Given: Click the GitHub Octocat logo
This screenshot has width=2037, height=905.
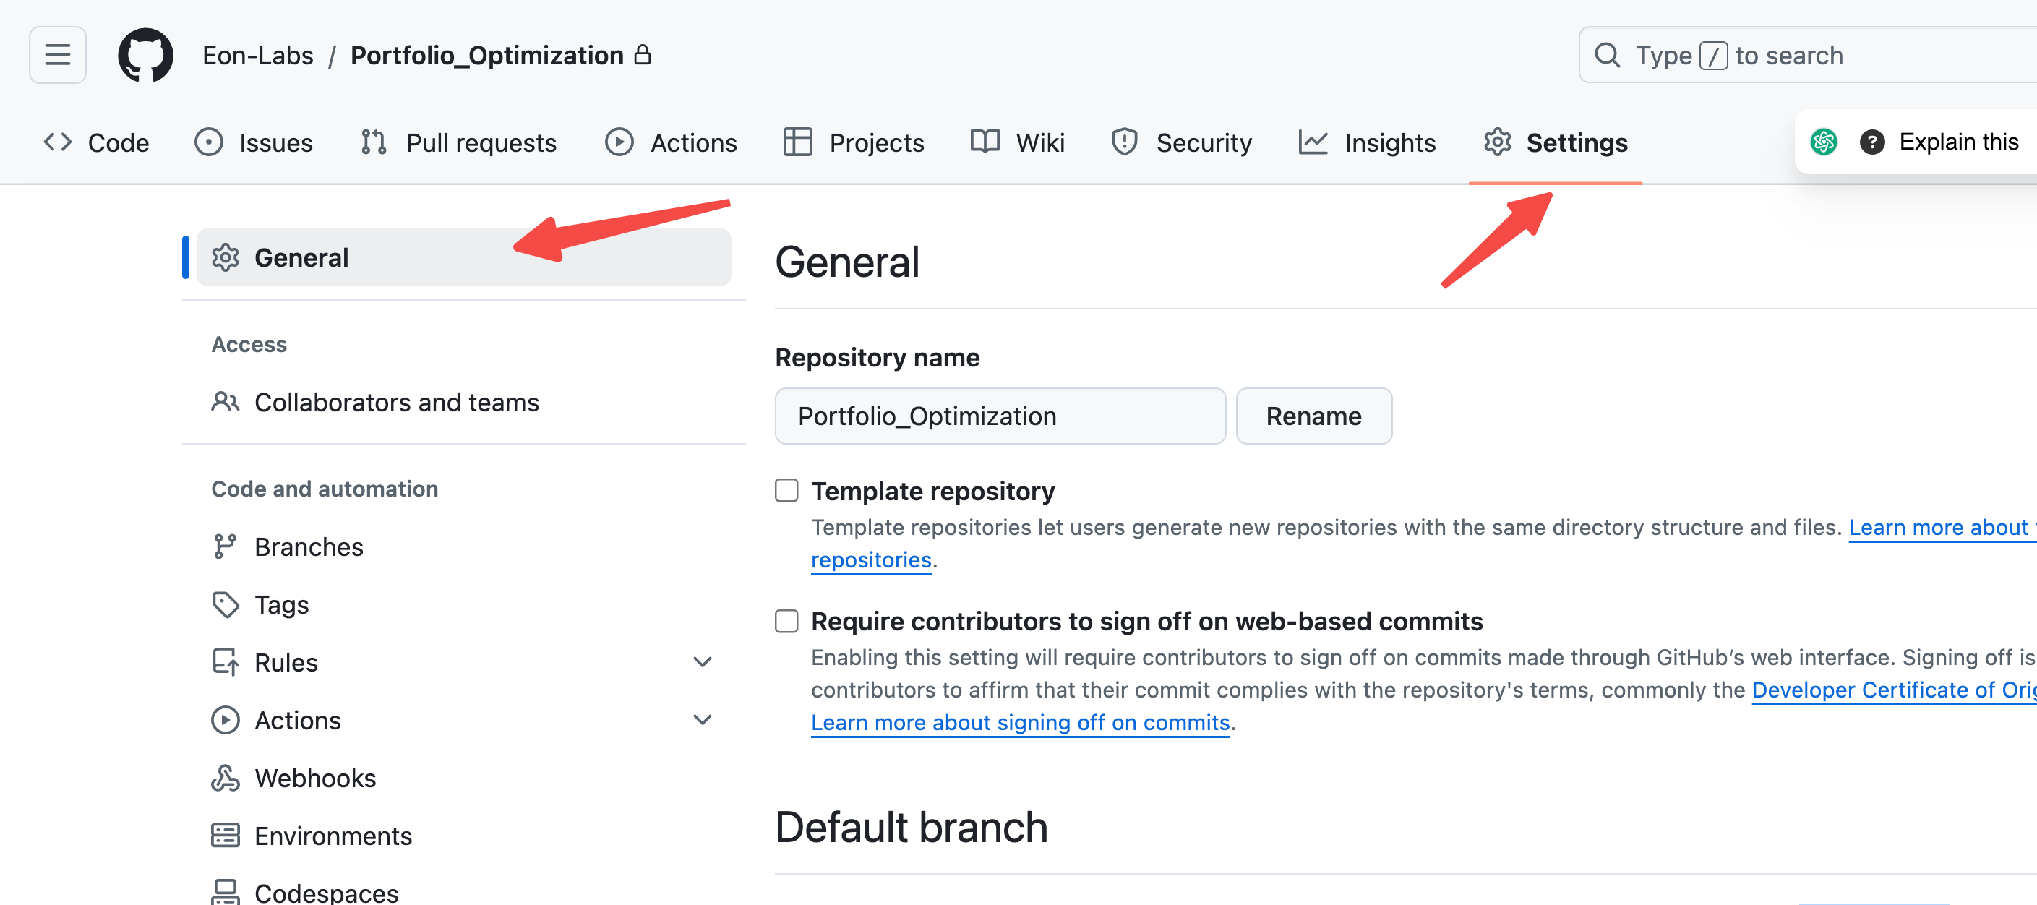Looking at the screenshot, I should [x=145, y=56].
